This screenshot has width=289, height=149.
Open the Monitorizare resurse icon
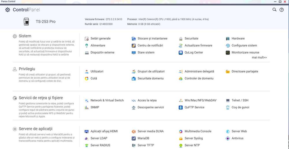[x=228, y=52]
